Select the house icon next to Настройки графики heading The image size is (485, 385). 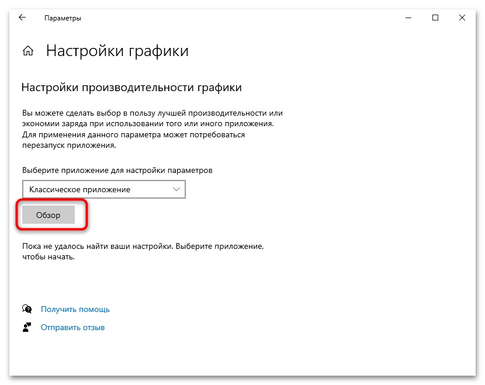pyautogui.click(x=27, y=51)
